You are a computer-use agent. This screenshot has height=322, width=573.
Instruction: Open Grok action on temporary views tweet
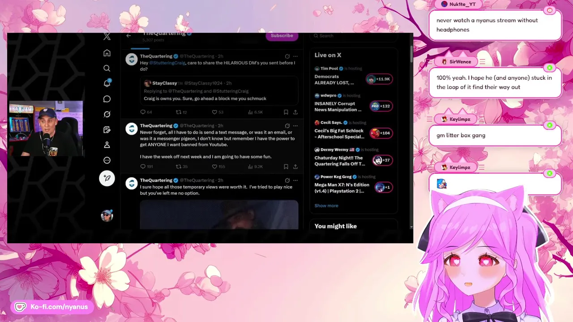click(x=287, y=180)
